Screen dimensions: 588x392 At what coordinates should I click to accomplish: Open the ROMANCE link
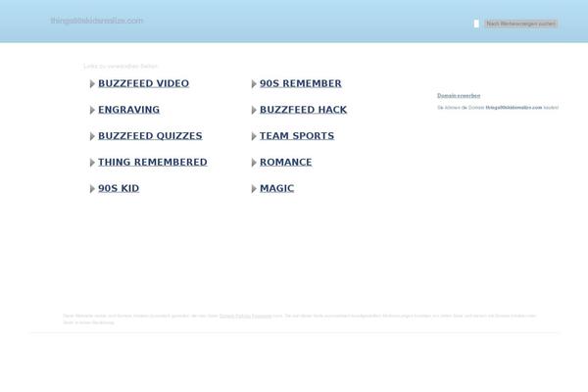[x=286, y=163]
